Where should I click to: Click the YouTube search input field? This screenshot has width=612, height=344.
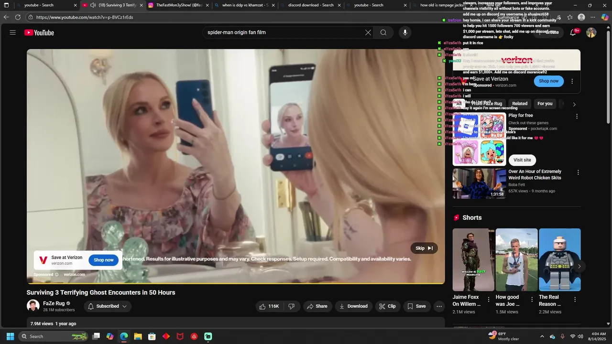point(284,32)
